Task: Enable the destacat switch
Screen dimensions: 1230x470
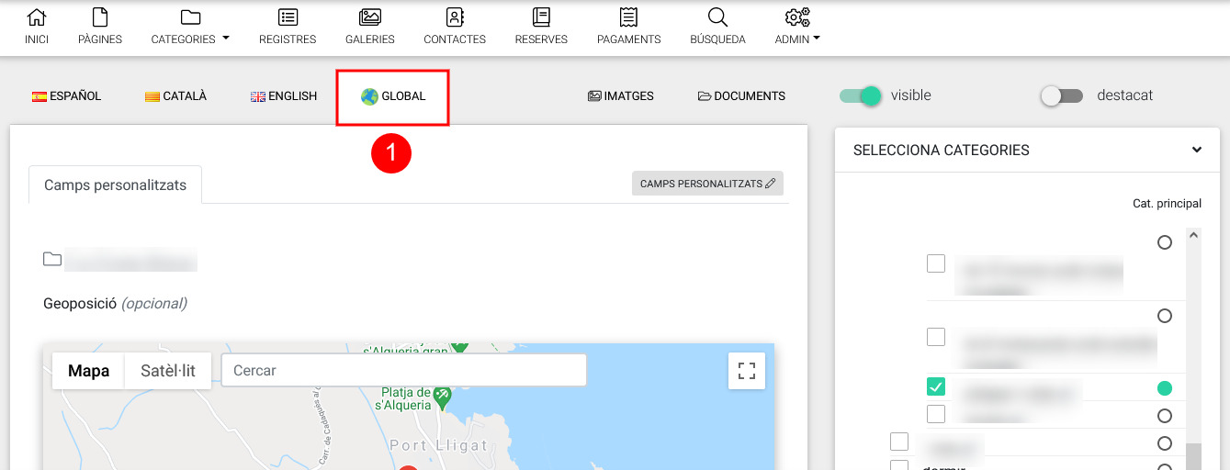Action: pos(1062,95)
